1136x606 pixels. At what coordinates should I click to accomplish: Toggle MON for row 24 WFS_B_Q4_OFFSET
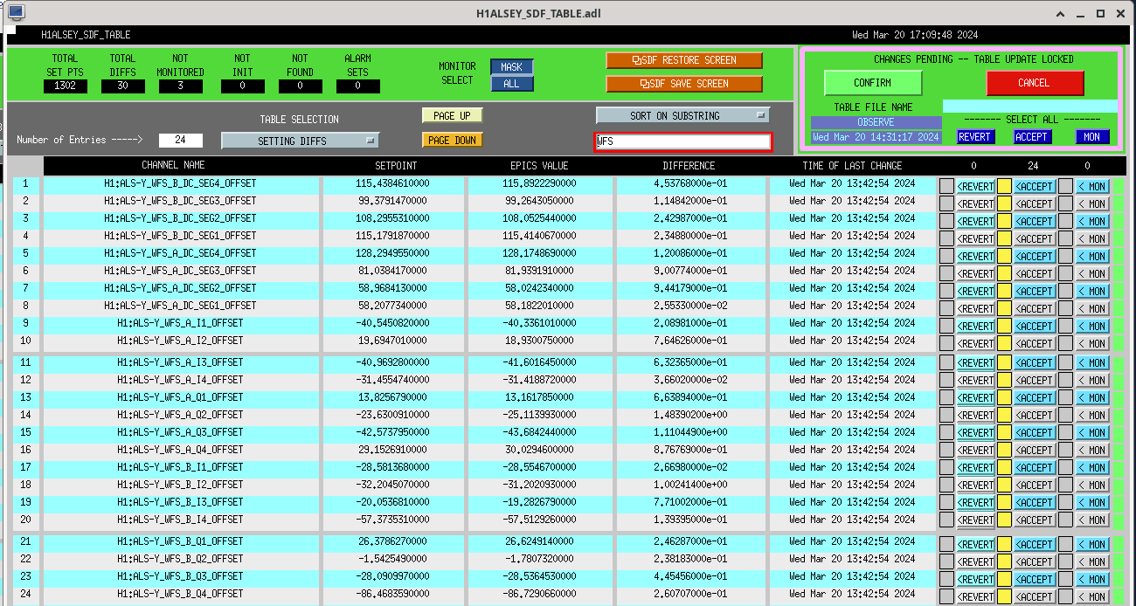1092,597
